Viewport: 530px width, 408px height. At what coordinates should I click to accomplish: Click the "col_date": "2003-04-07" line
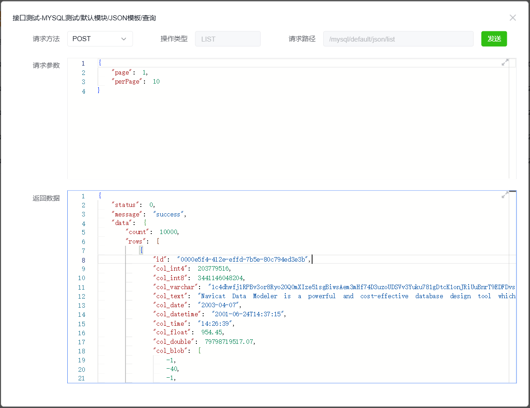click(x=197, y=305)
